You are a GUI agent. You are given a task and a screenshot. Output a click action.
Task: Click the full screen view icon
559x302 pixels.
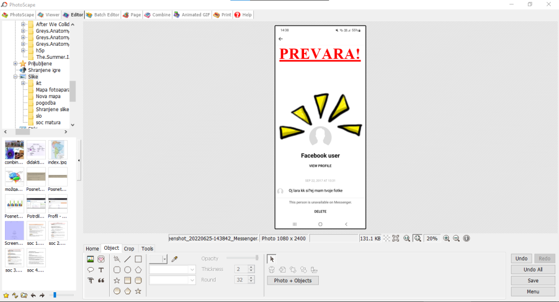point(396,238)
